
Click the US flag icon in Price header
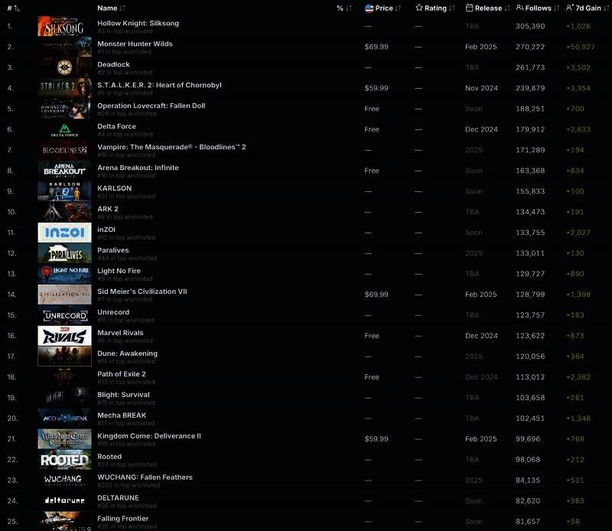[369, 8]
